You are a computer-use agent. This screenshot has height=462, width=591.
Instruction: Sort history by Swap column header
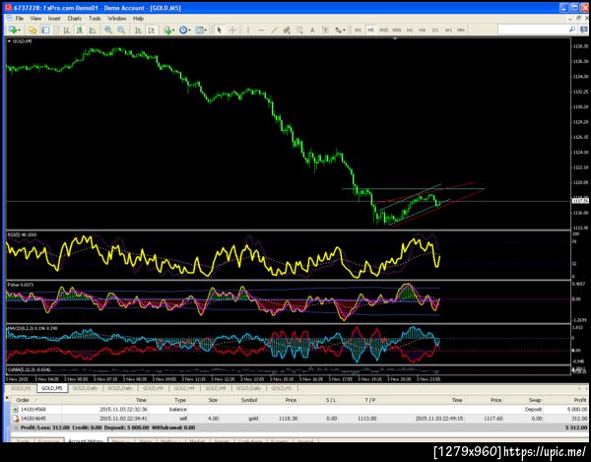pyautogui.click(x=535, y=400)
